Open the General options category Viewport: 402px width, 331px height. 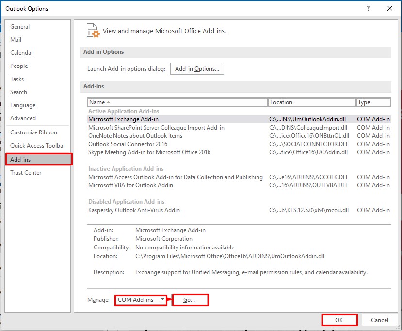click(20, 27)
